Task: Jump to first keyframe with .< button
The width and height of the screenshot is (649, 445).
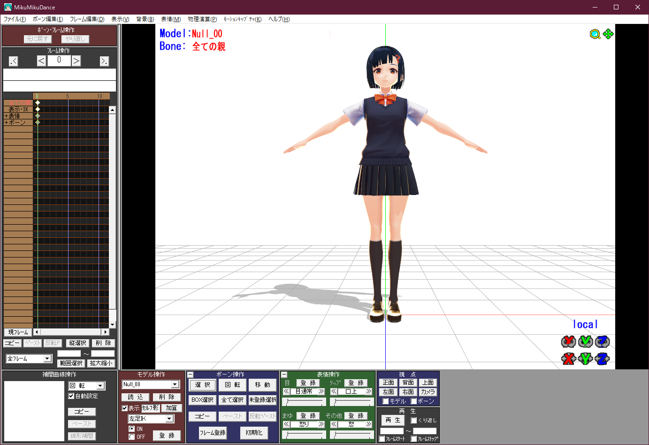Action: 13,61
